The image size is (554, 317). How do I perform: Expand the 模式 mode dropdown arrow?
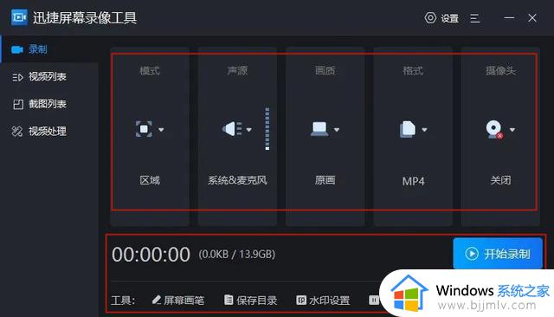coord(161,130)
